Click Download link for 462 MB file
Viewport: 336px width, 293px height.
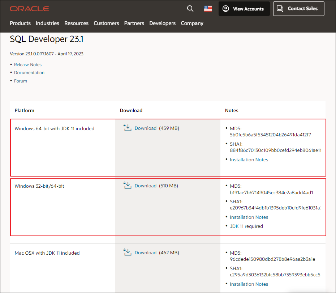coord(146,253)
